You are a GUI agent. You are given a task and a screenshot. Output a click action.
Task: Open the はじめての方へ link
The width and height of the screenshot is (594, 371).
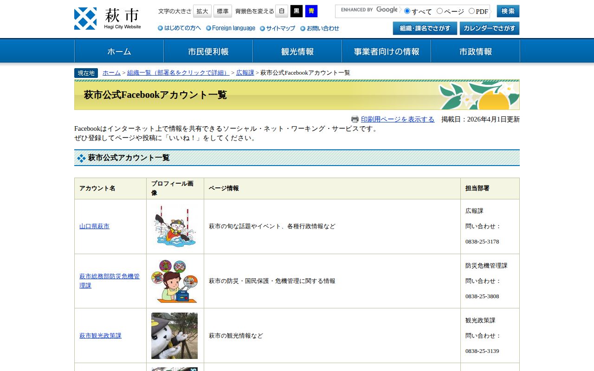point(180,28)
